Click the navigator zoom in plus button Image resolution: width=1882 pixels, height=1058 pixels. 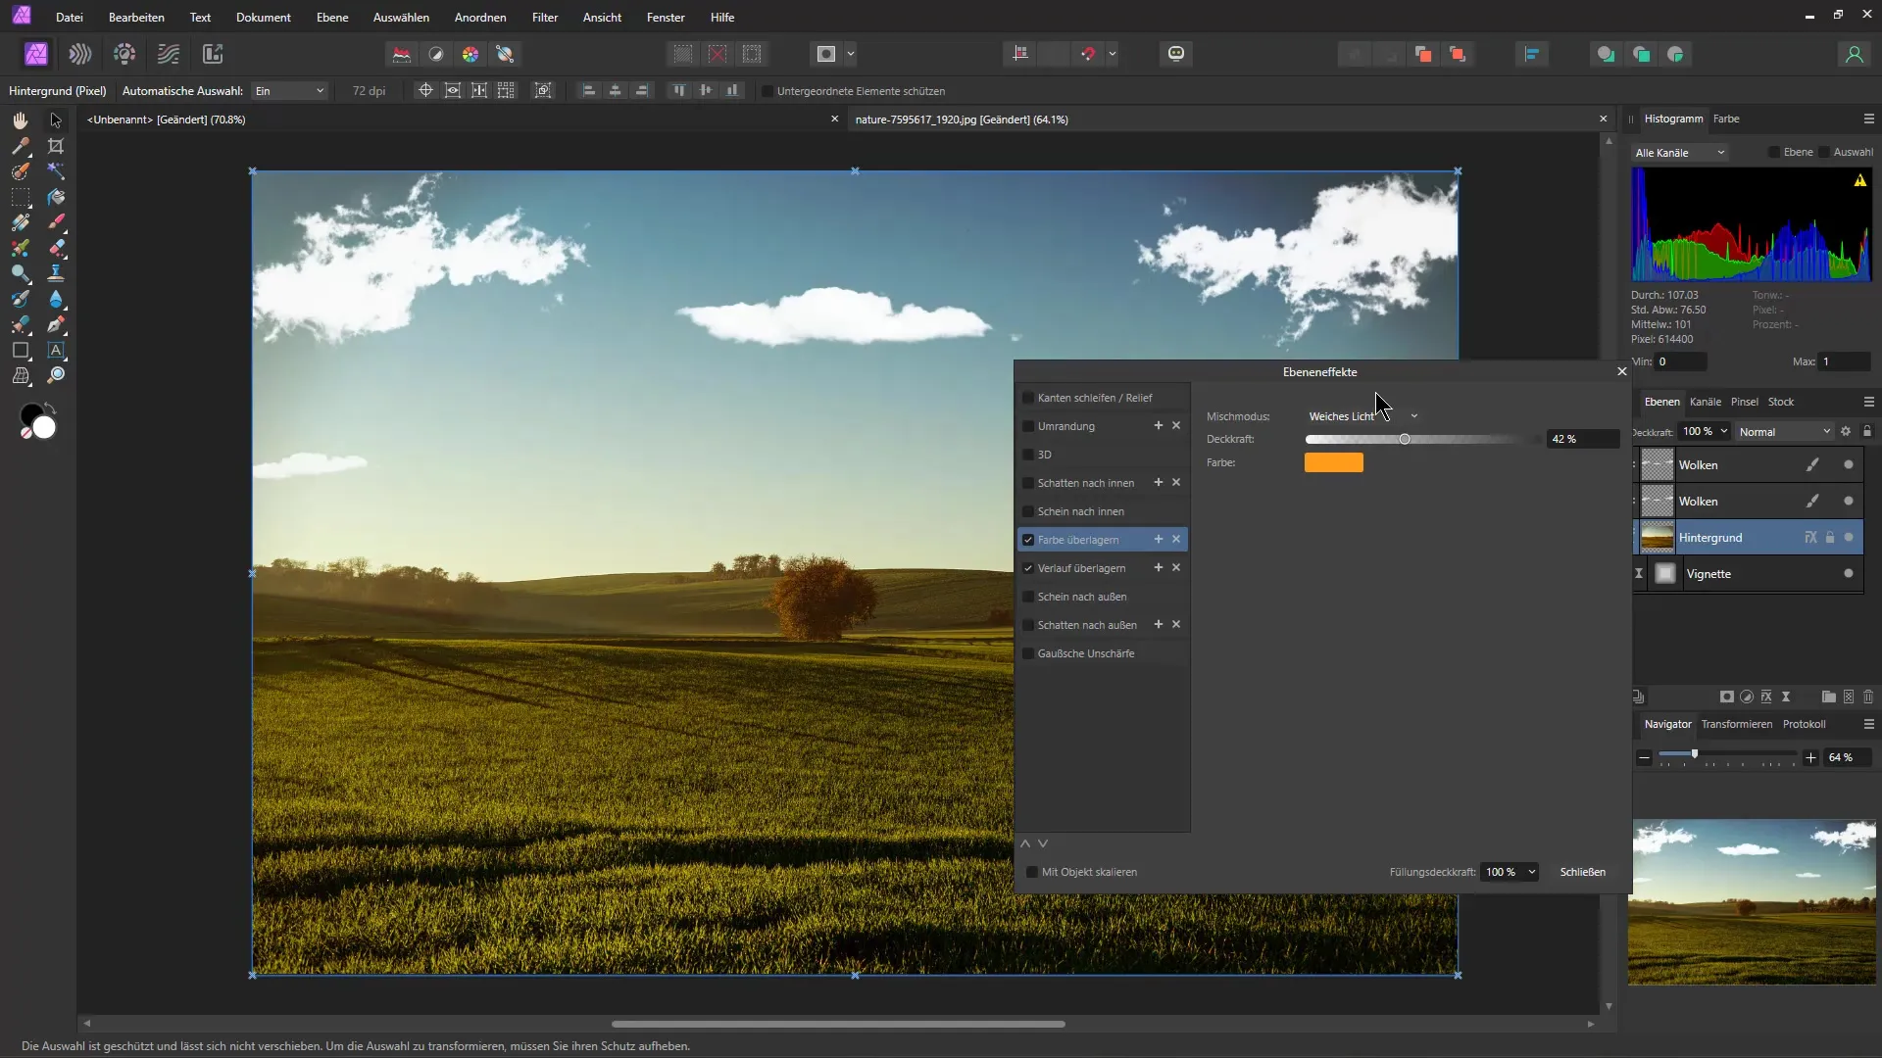[1810, 757]
